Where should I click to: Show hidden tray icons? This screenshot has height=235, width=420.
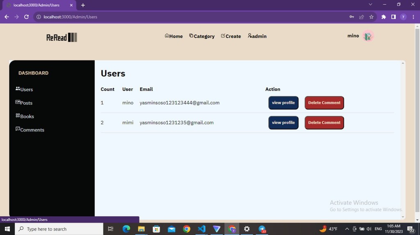[x=347, y=229]
